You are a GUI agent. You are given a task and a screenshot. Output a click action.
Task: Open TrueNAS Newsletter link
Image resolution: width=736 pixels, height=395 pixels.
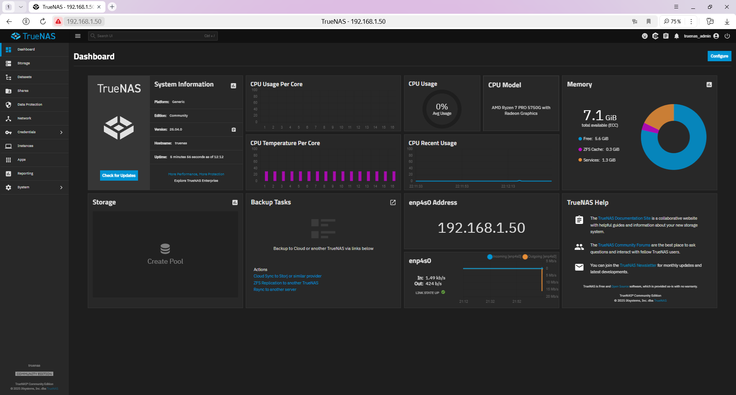click(638, 266)
